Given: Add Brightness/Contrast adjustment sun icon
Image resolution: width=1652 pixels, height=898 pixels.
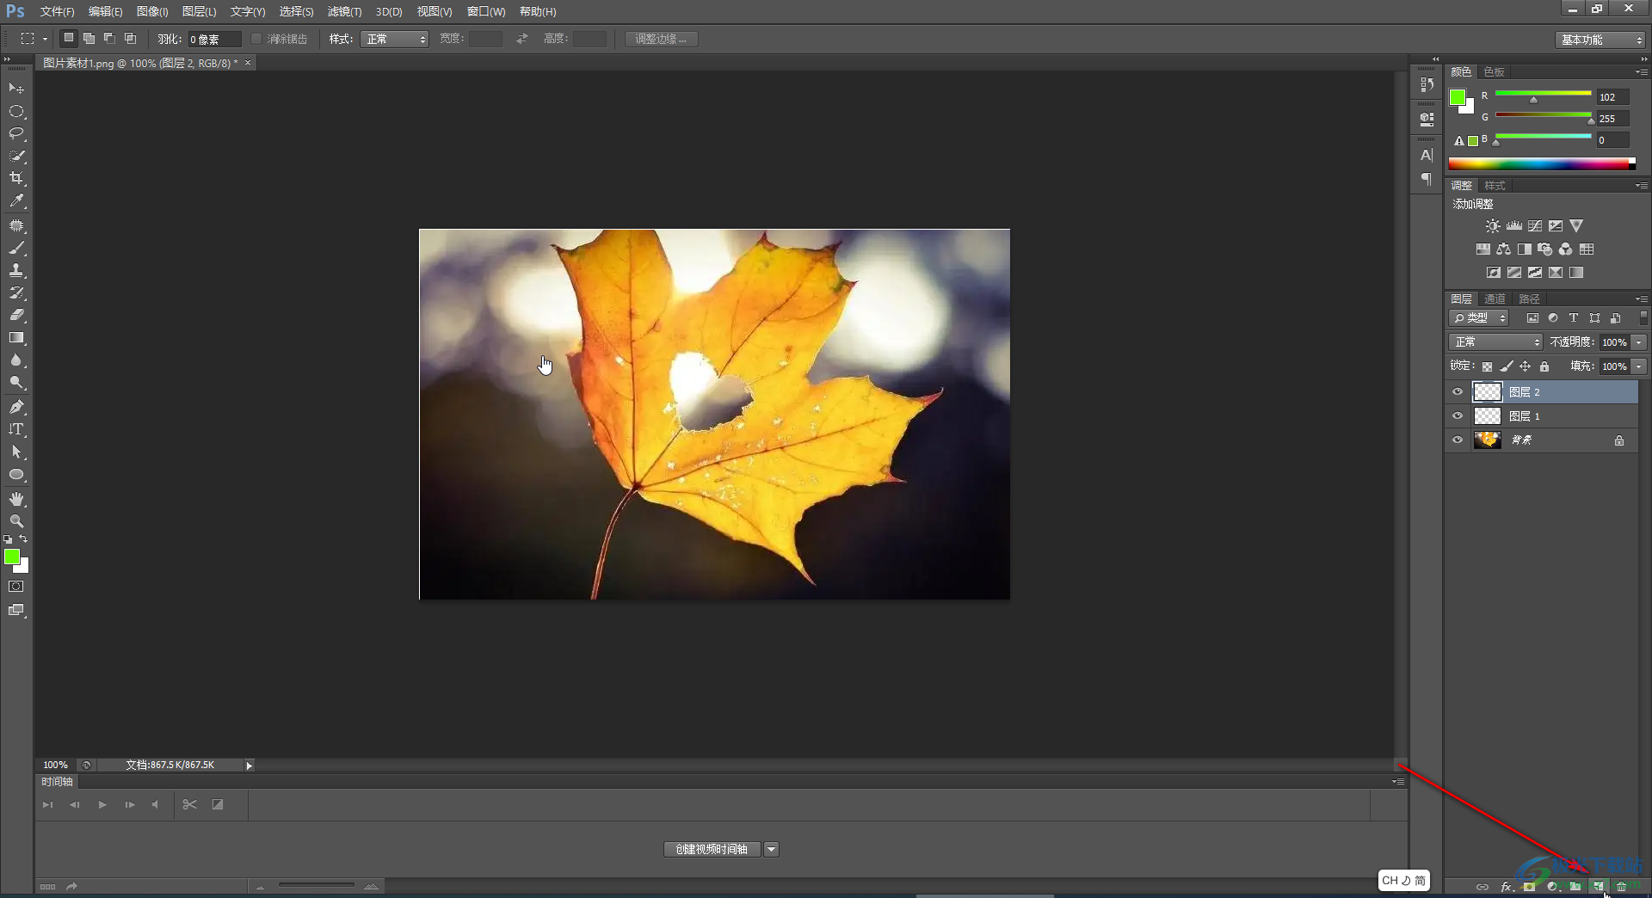Looking at the screenshot, I should click(1493, 226).
